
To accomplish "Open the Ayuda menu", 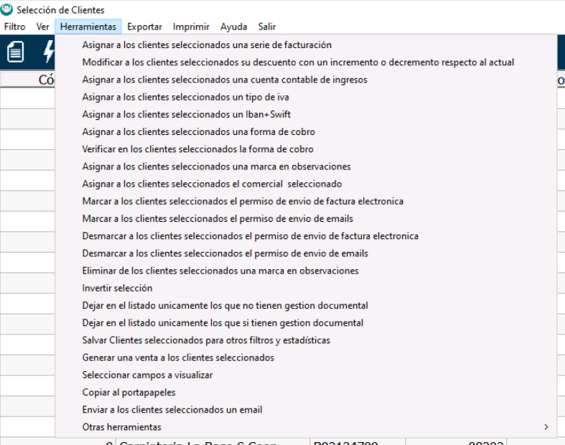I will pyautogui.click(x=233, y=27).
